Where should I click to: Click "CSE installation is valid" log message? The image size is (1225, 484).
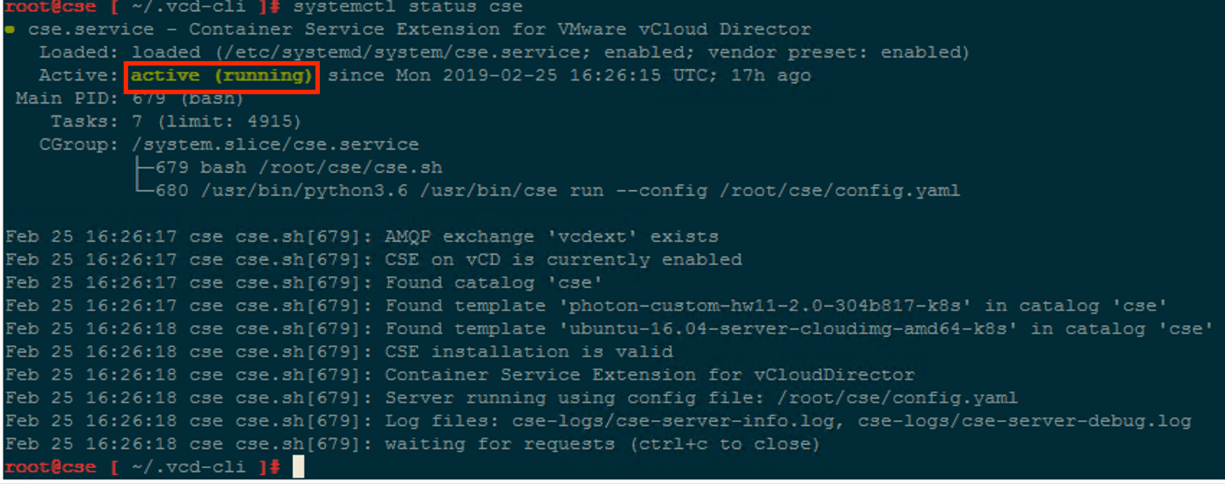click(529, 352)
